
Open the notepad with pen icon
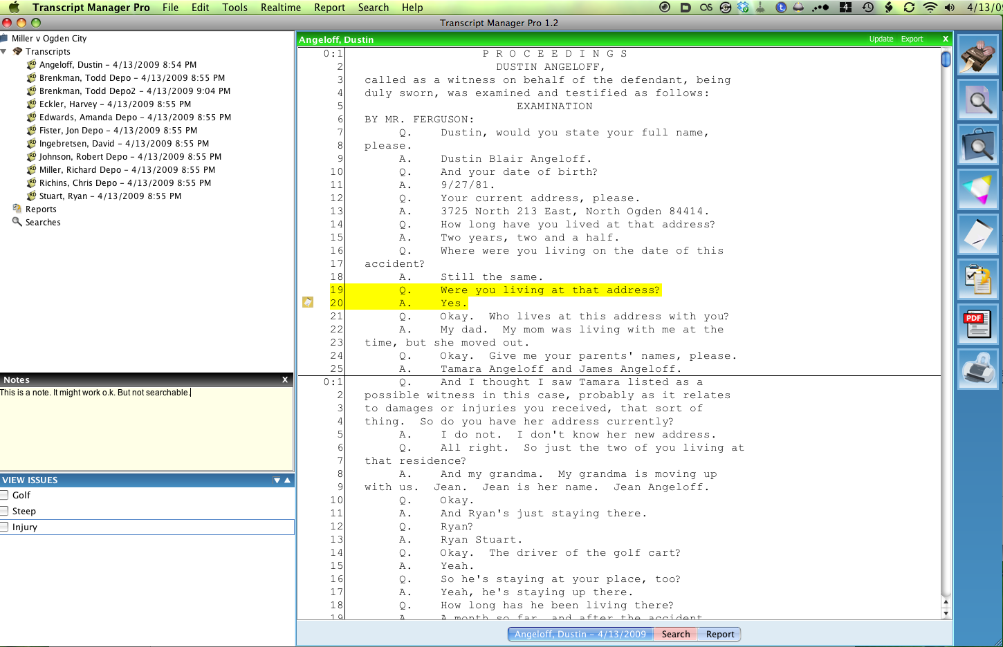(x=978, y=234)
